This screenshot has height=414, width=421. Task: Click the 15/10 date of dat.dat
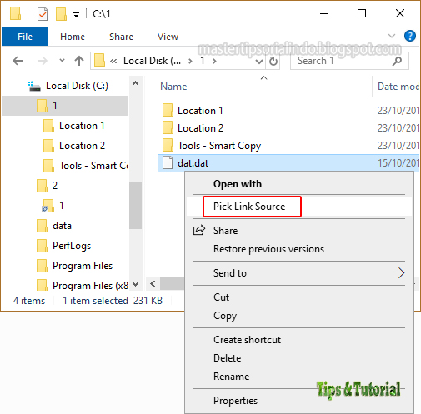click(398, 162)
